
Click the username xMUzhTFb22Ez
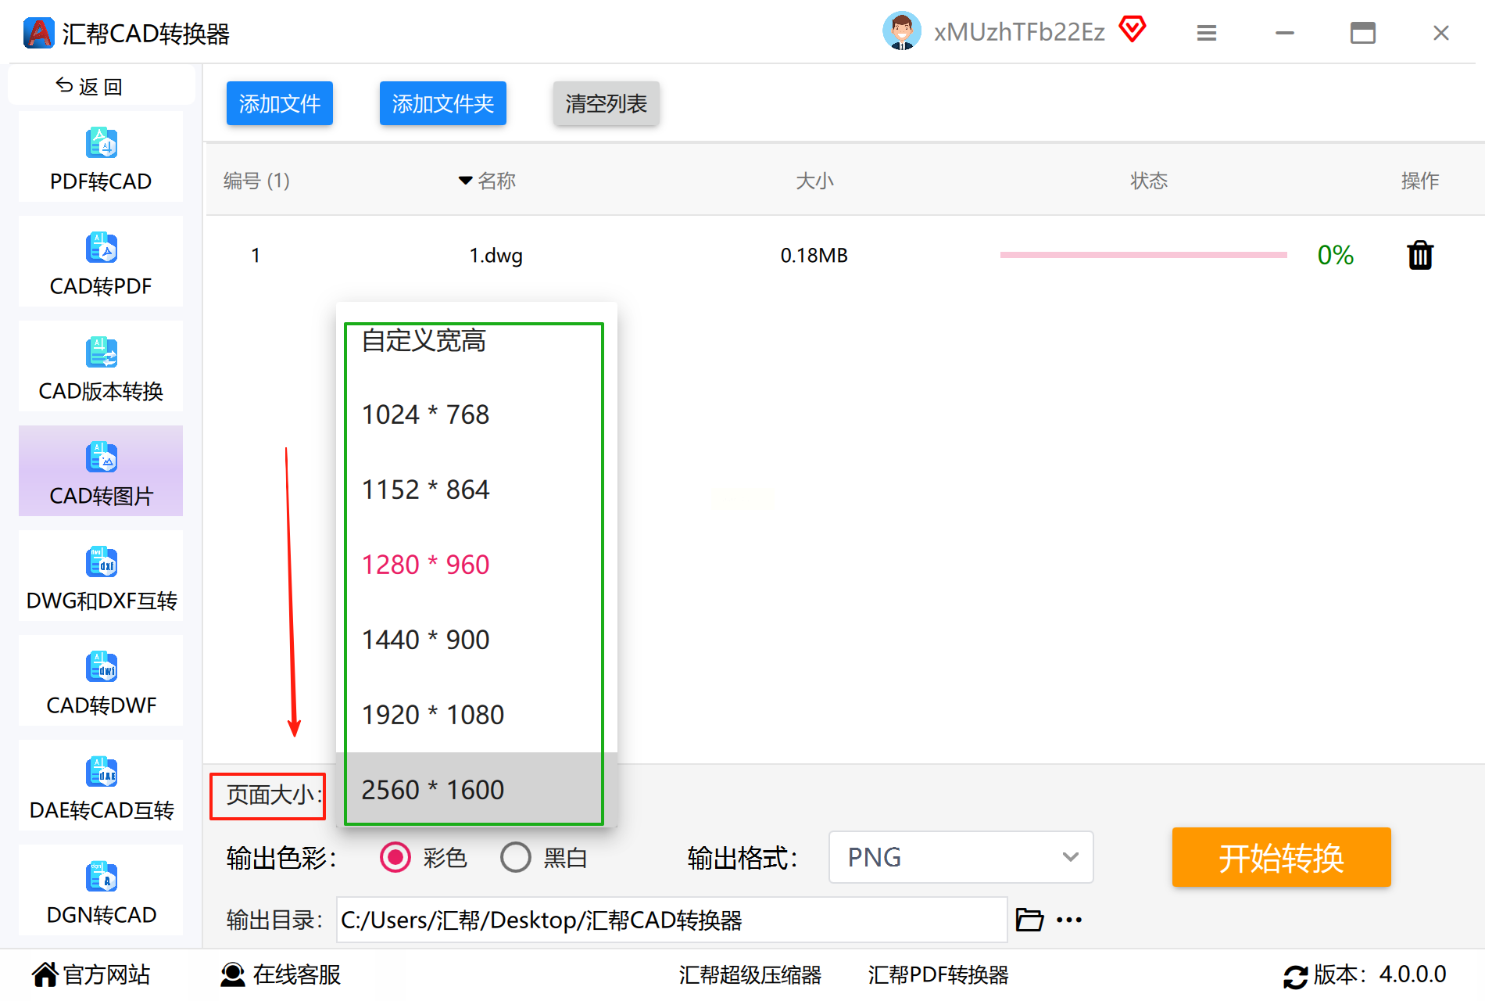pos(1019,32)
